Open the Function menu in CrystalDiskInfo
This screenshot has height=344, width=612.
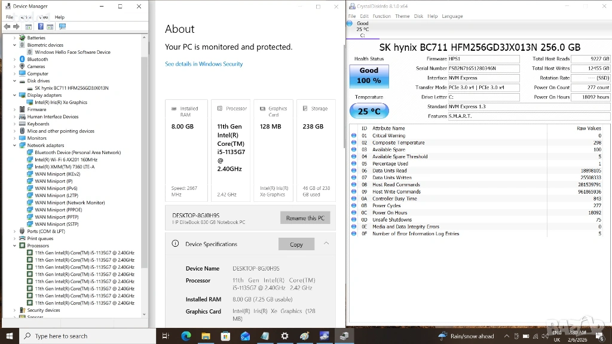tap(381, 16)
